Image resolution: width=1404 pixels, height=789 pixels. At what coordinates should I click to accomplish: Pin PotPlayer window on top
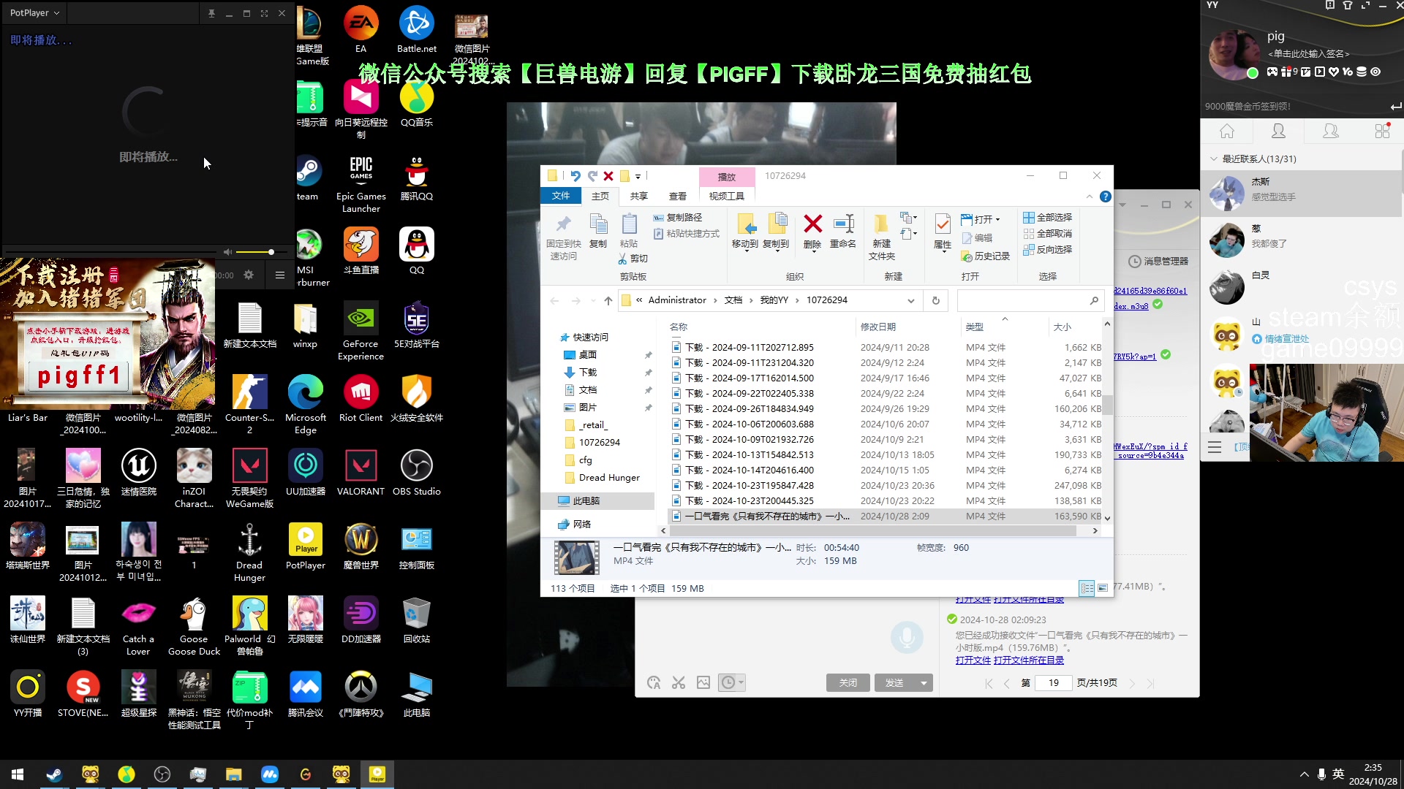(211, 13)
